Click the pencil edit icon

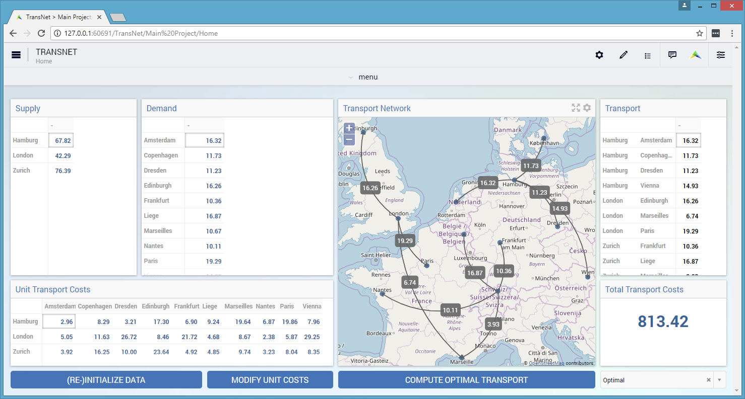coord(624,55)
